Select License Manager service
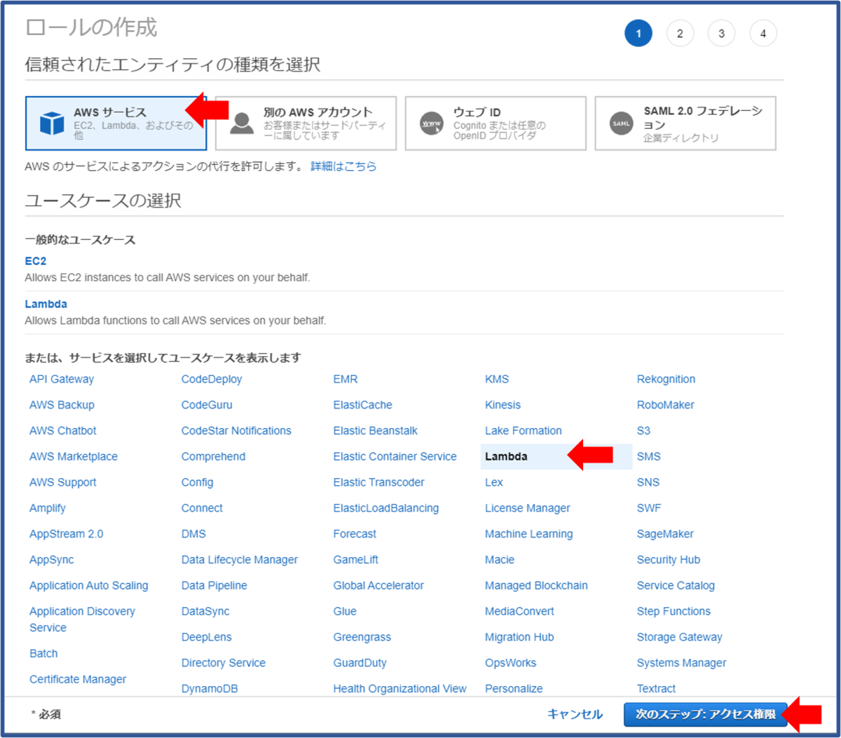Image resolution: width=841 pixels, height=738 pixels. tap(528, 508)
